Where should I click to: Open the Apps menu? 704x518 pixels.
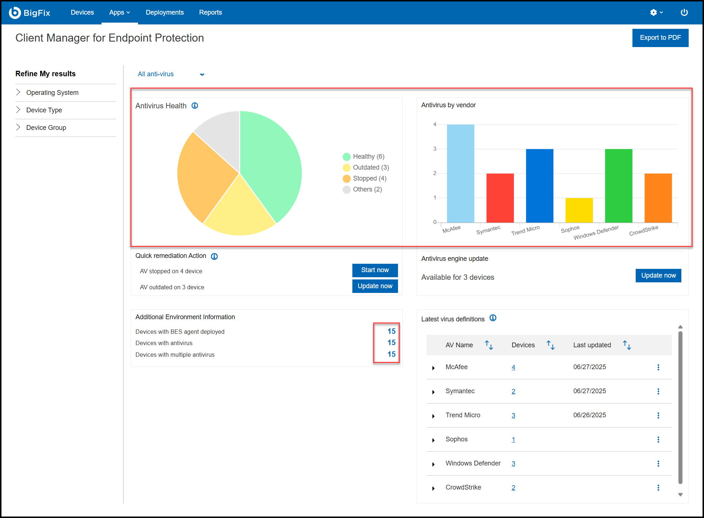click(x=119, y=12)
